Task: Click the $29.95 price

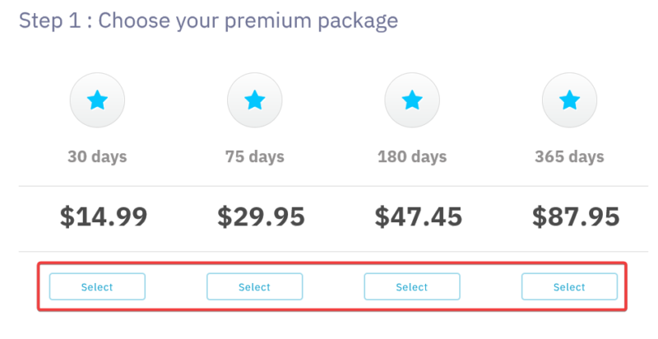Action: click(x=261, y=216)
